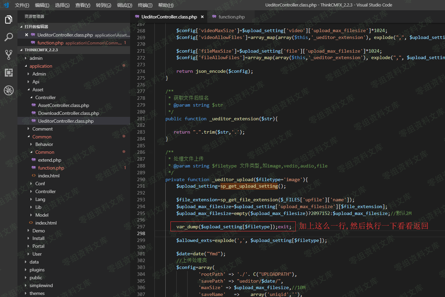Open the Extensions view icon

9,72
